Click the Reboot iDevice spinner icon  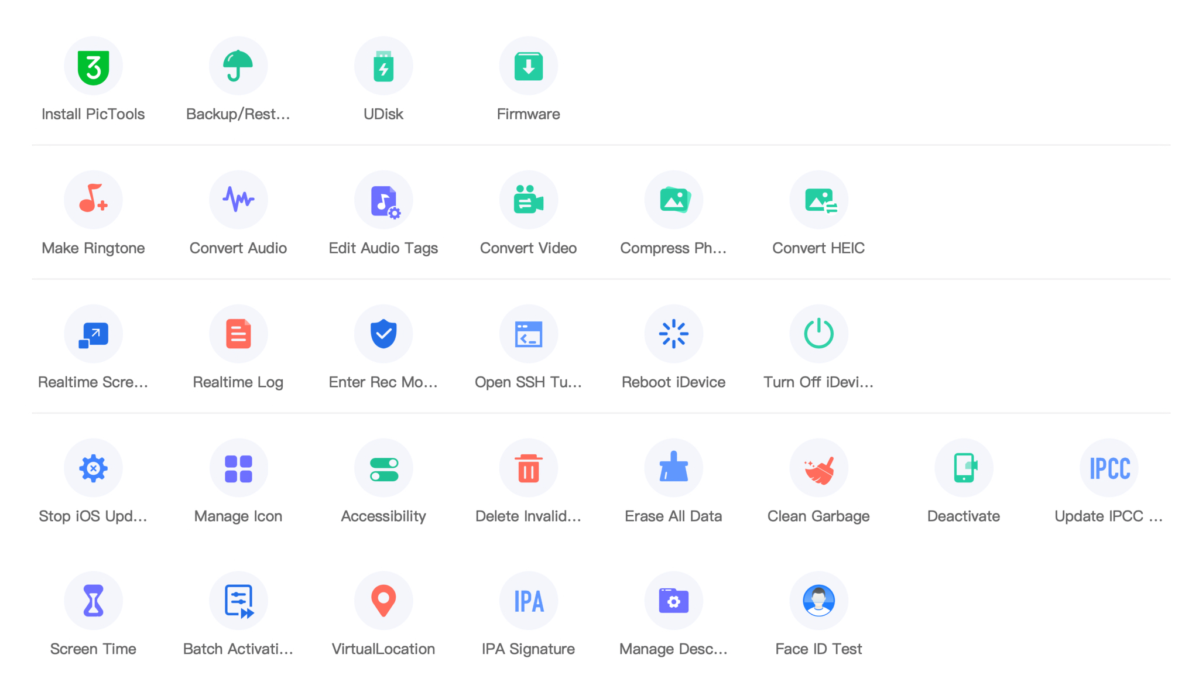pyautogui.click(x=674, y=334)
